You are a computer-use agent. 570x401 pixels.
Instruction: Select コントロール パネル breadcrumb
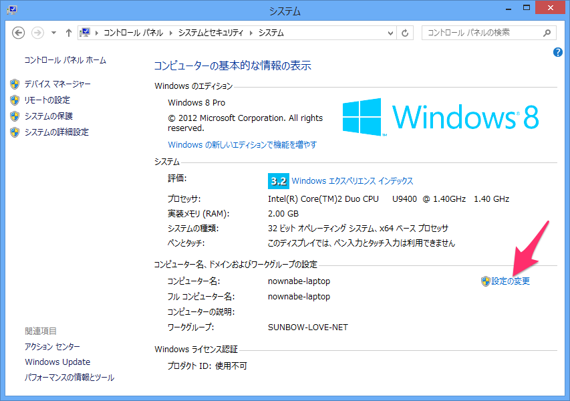(x=134, y=33)
